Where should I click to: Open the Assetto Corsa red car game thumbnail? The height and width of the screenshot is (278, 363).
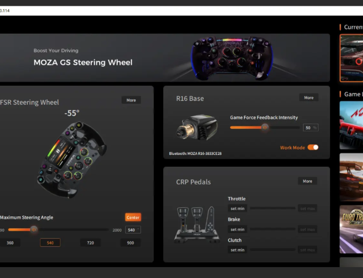[x=351, y=125]
